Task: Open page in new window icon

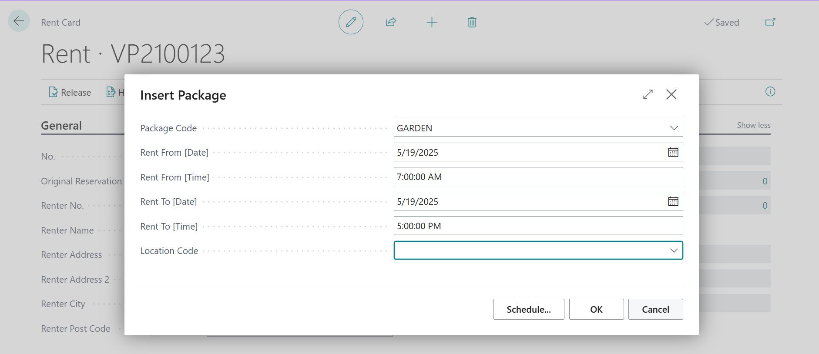Action: tap(770, 22)
